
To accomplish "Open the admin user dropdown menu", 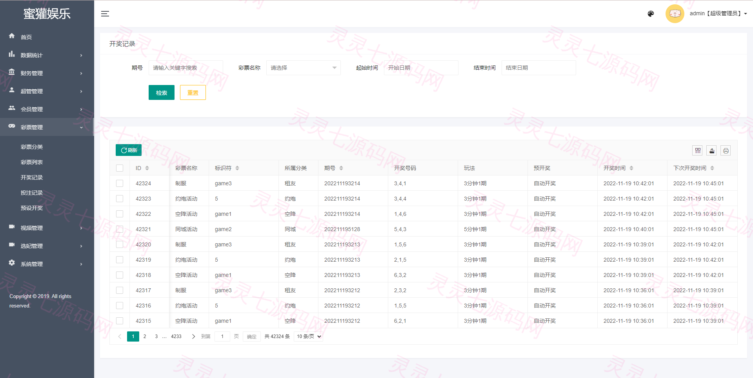I will pyautogui.click(x=718, y=14).
